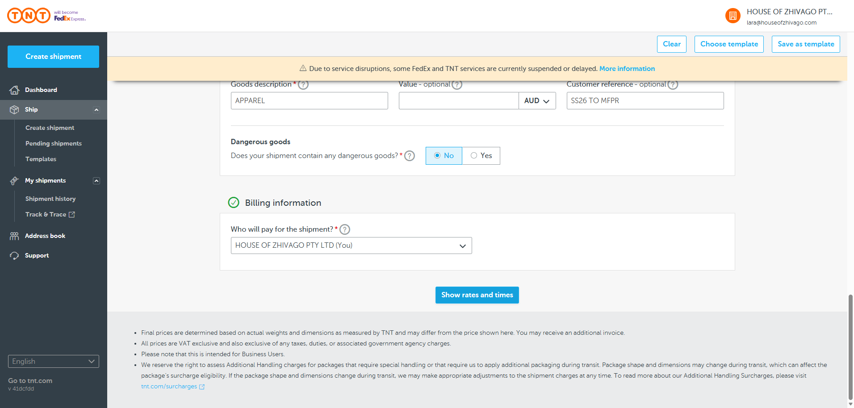
Task: Click dangerous goods question help icon
Action: click(x=410, y=156)
